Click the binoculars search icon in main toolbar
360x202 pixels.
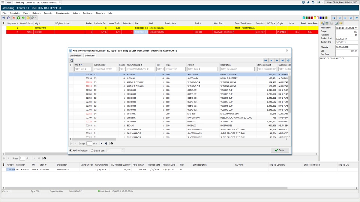tap(3, 18)
